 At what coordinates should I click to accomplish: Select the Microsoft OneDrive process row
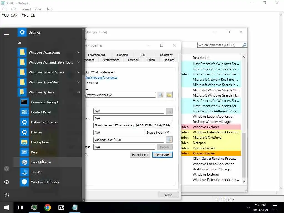point(211,138)
